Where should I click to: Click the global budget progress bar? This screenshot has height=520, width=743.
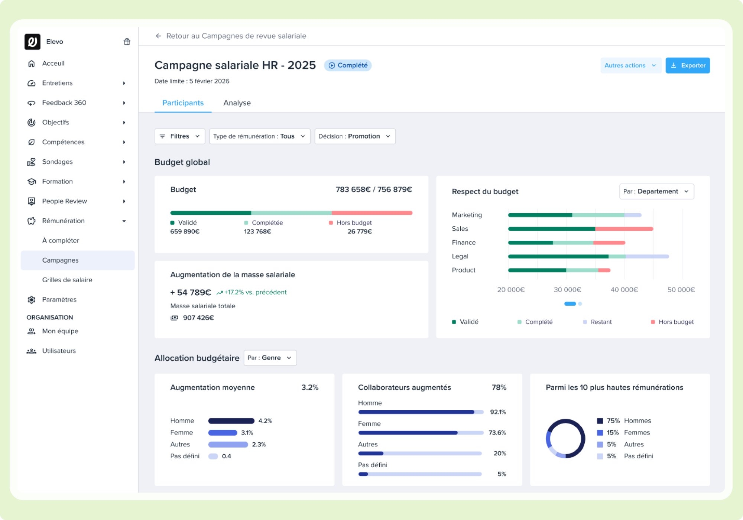[291, 213]
